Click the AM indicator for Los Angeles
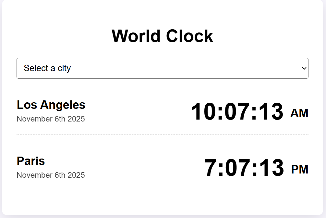This screenshot has height=218, width=326. 299,113
